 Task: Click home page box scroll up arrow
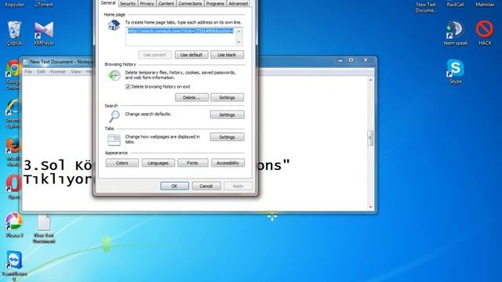tap(238, 31)
